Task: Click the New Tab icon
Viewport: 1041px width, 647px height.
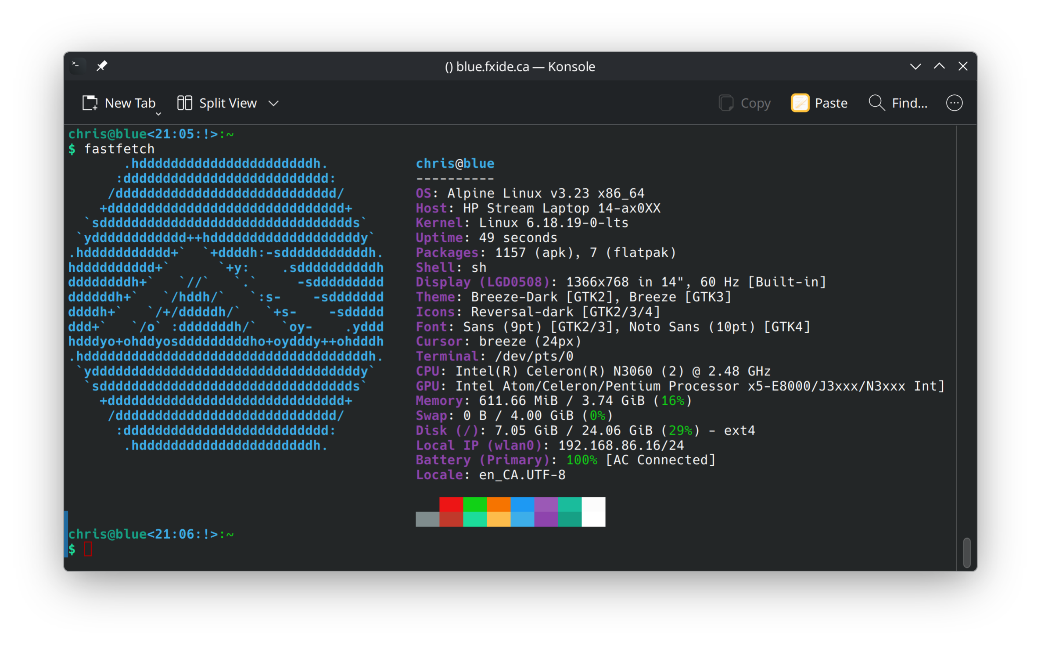Action: (90, 103)
